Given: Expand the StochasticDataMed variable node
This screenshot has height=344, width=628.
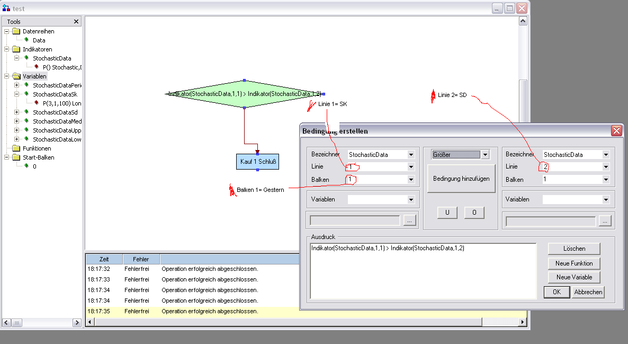Looking at the screenshot, I should tap(16, 121).
